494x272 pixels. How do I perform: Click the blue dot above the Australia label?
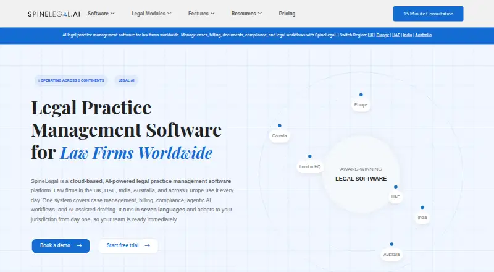391,244
